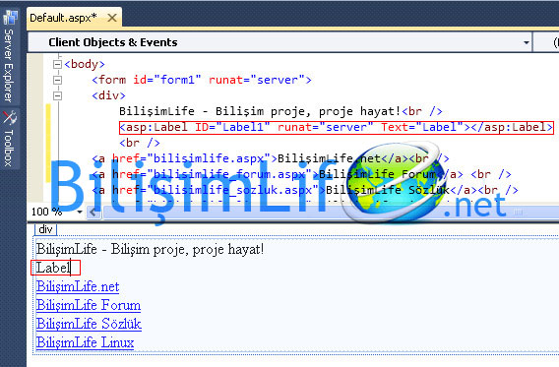This screenshot has width=559, height=367.
Task: Collapse the body tag outline
Action: pyautogui.click(x=57, y=64)
